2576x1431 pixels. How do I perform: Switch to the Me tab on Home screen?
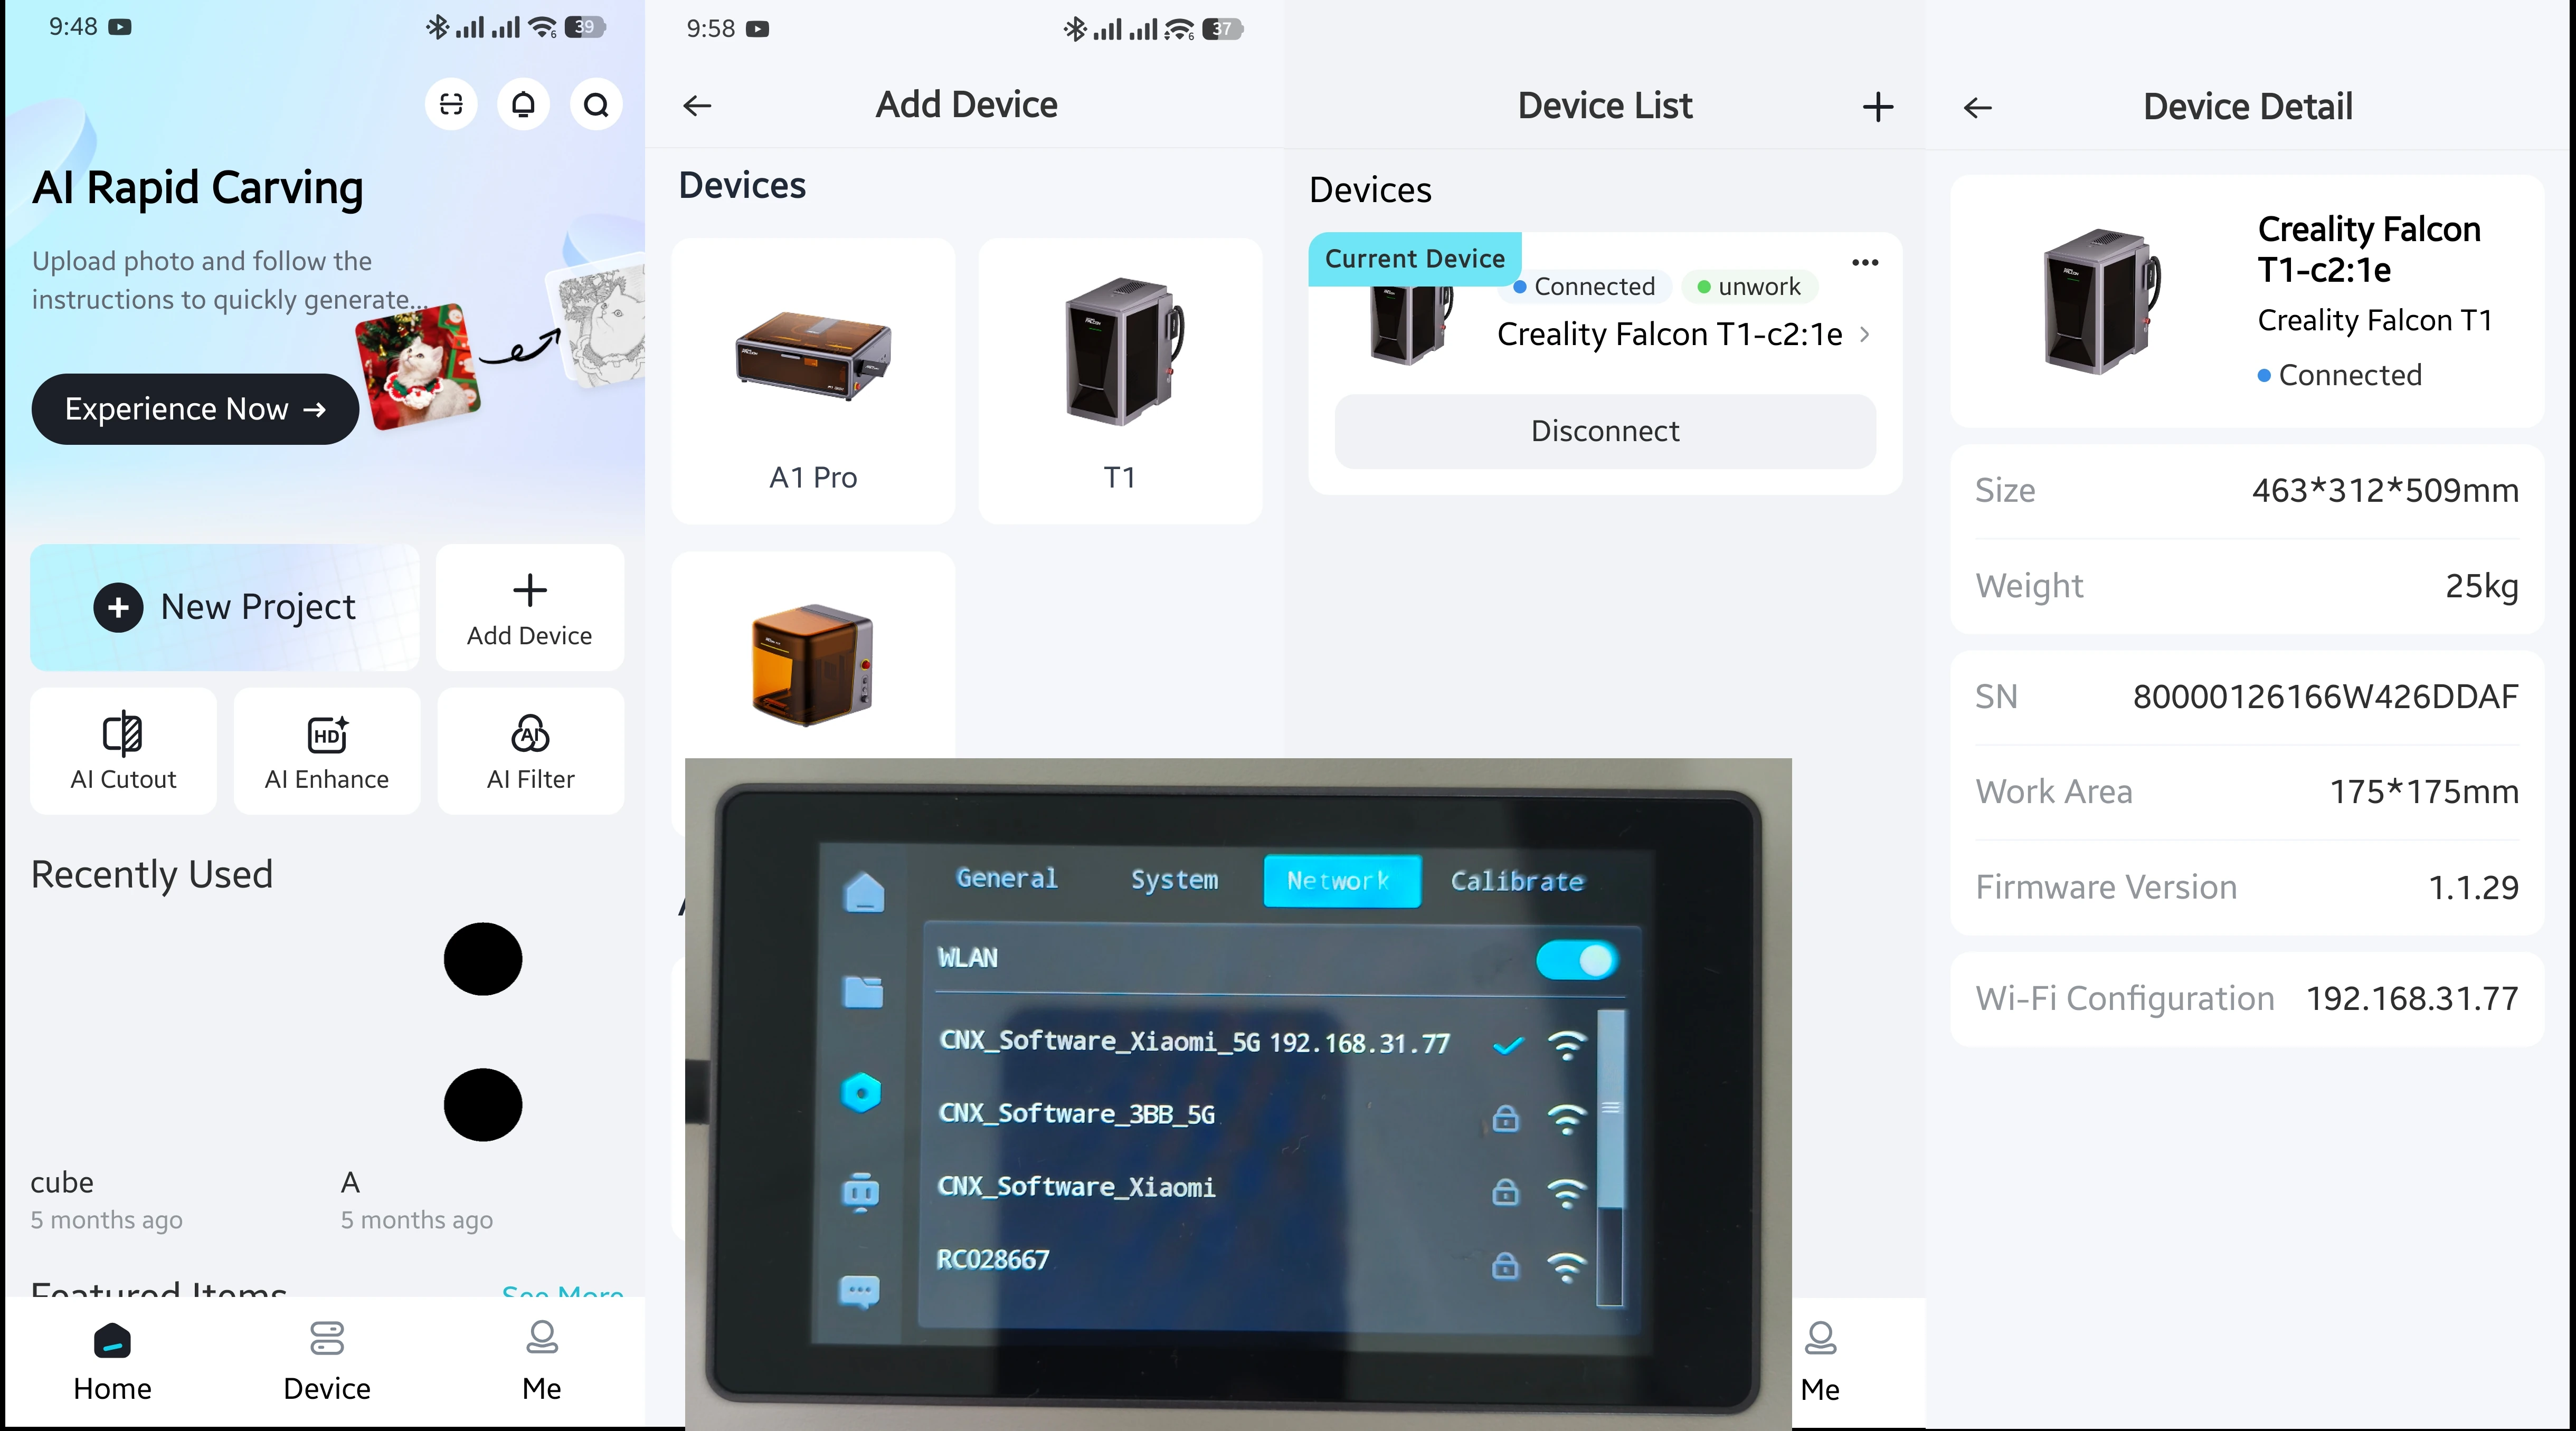(542, 1362)
